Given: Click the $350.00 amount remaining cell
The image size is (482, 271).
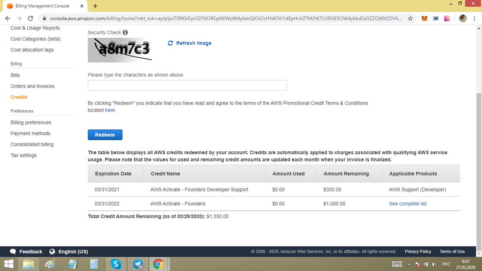Looking at the screenshot, I should click(x=332, y=189).
